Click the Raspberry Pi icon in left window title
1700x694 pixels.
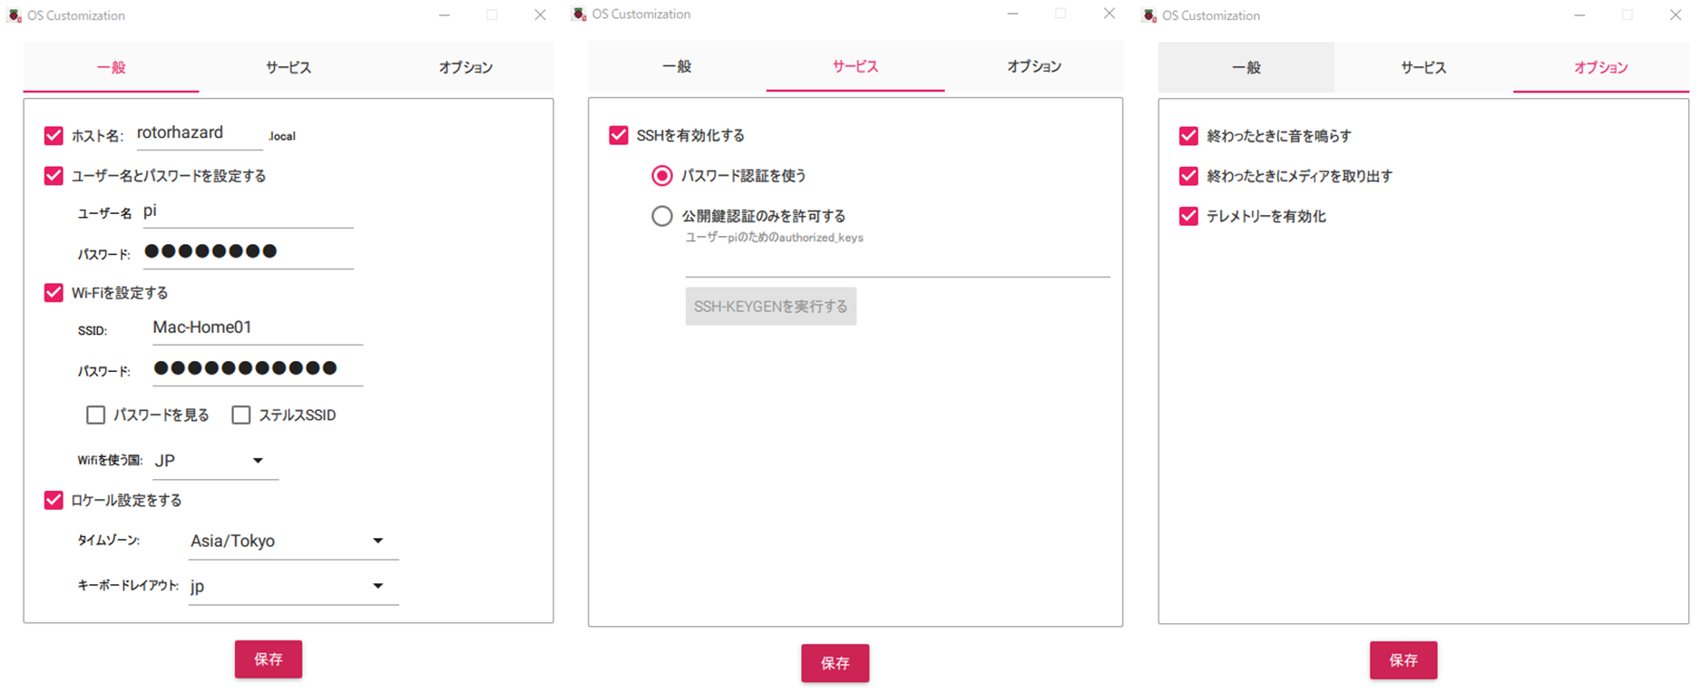coord(15,15)
